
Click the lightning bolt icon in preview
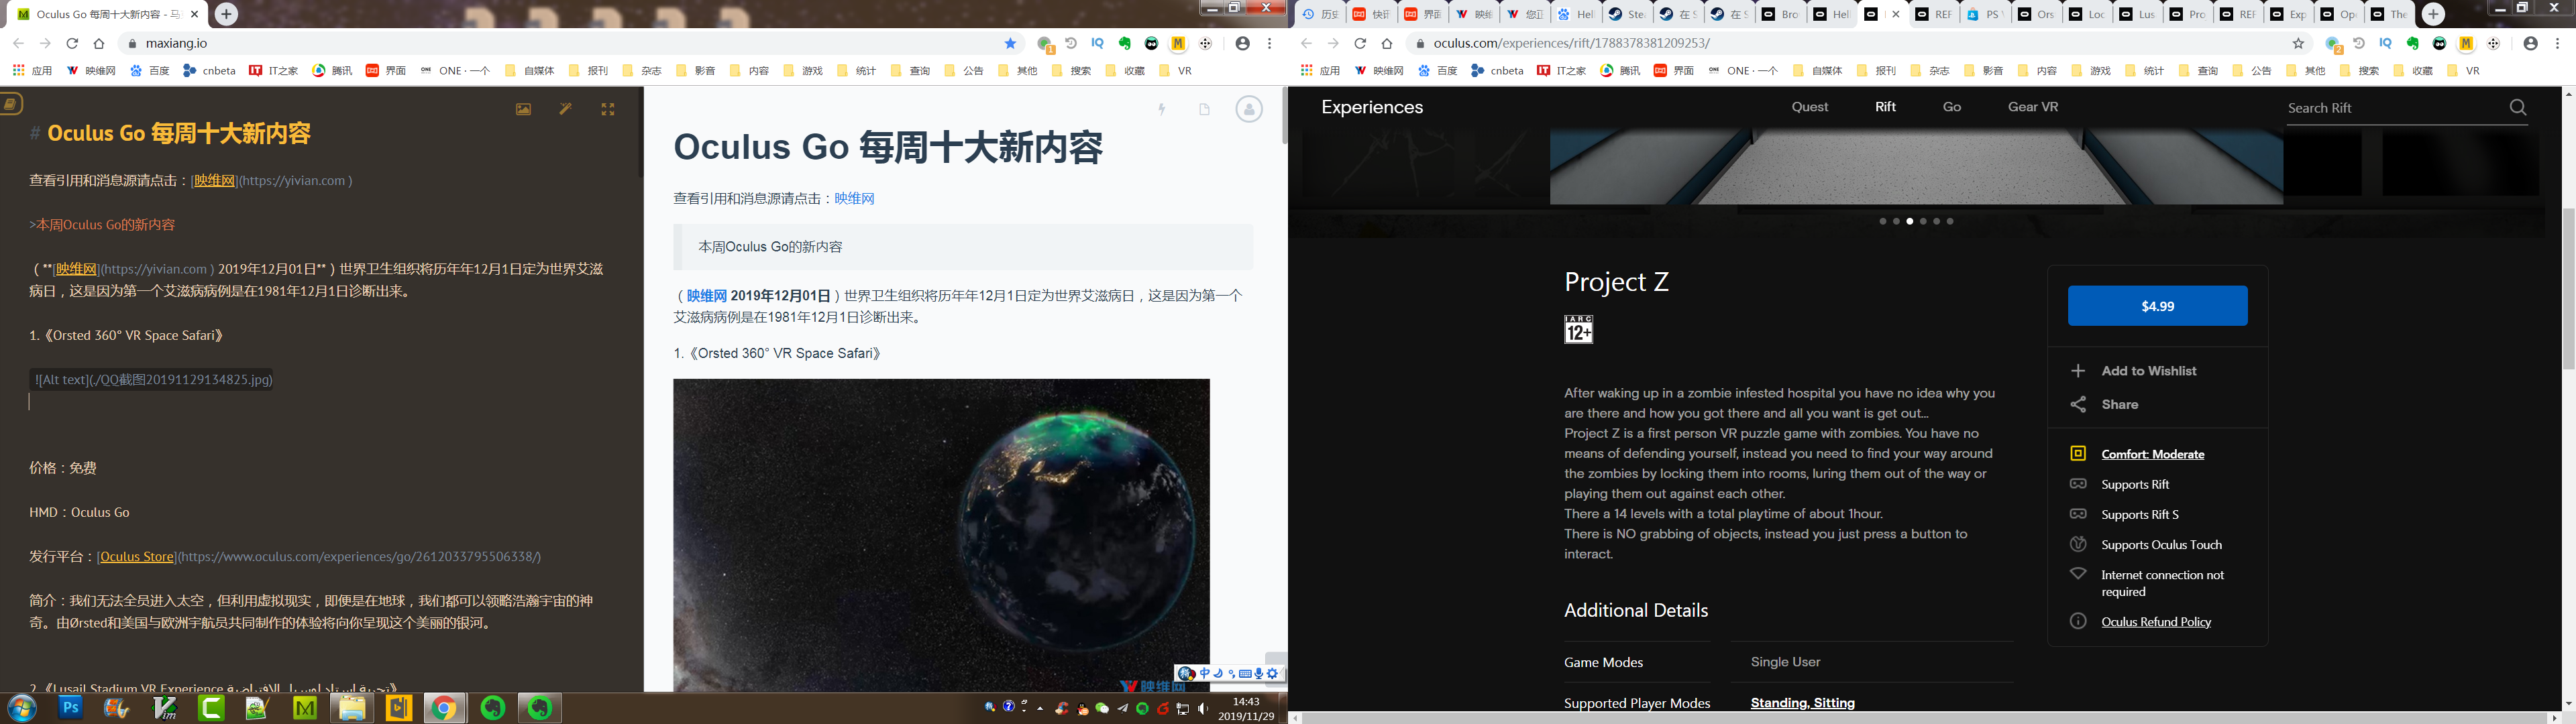coord(1161,109)
